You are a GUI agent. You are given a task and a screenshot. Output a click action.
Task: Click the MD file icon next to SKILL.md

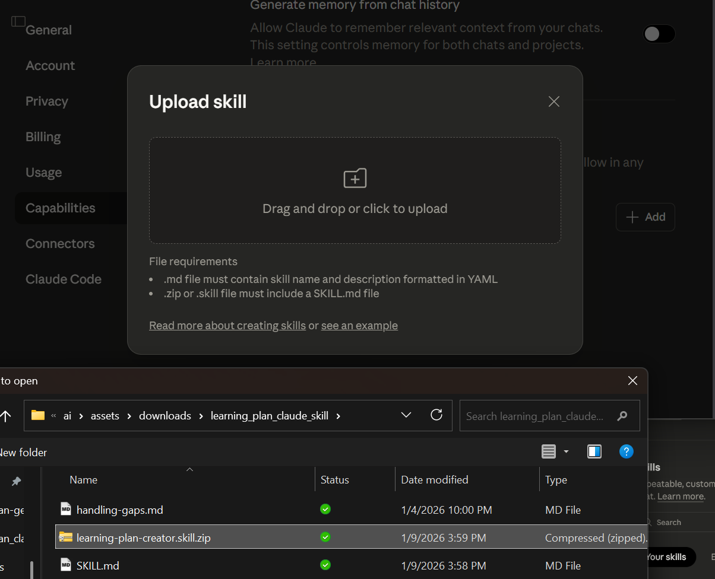[x=66, y=565]
